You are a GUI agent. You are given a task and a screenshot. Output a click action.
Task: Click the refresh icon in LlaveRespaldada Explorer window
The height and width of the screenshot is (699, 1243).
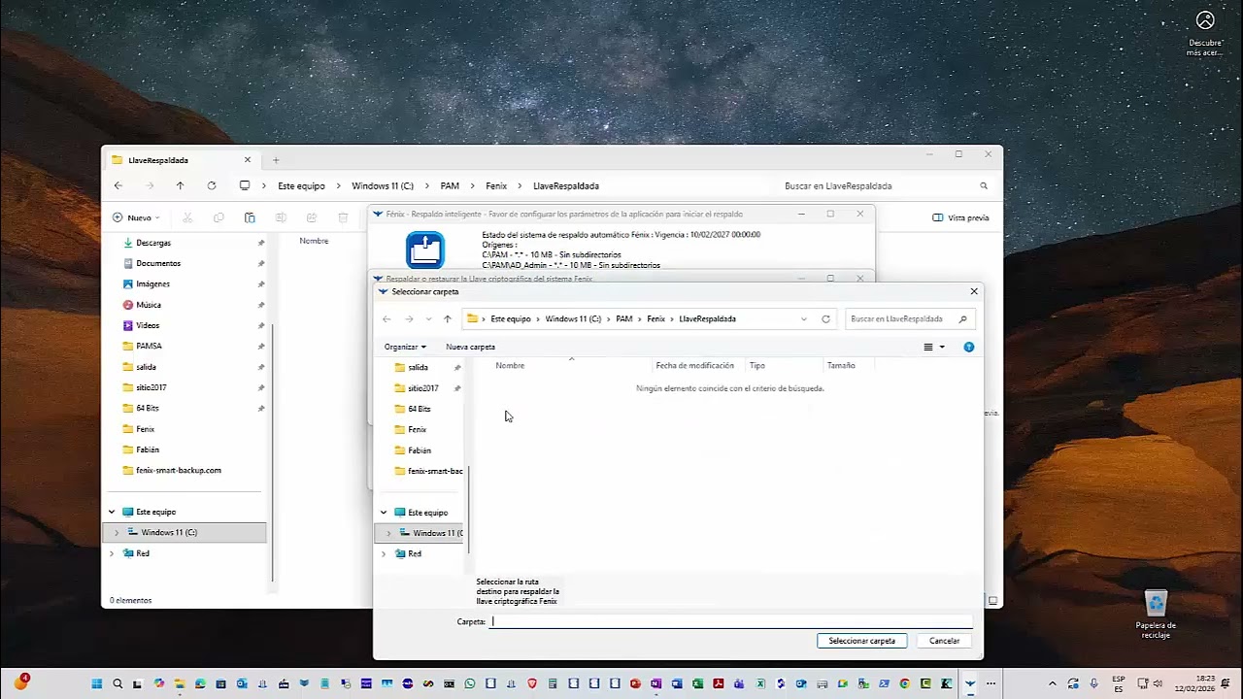[x=212, y=185]
